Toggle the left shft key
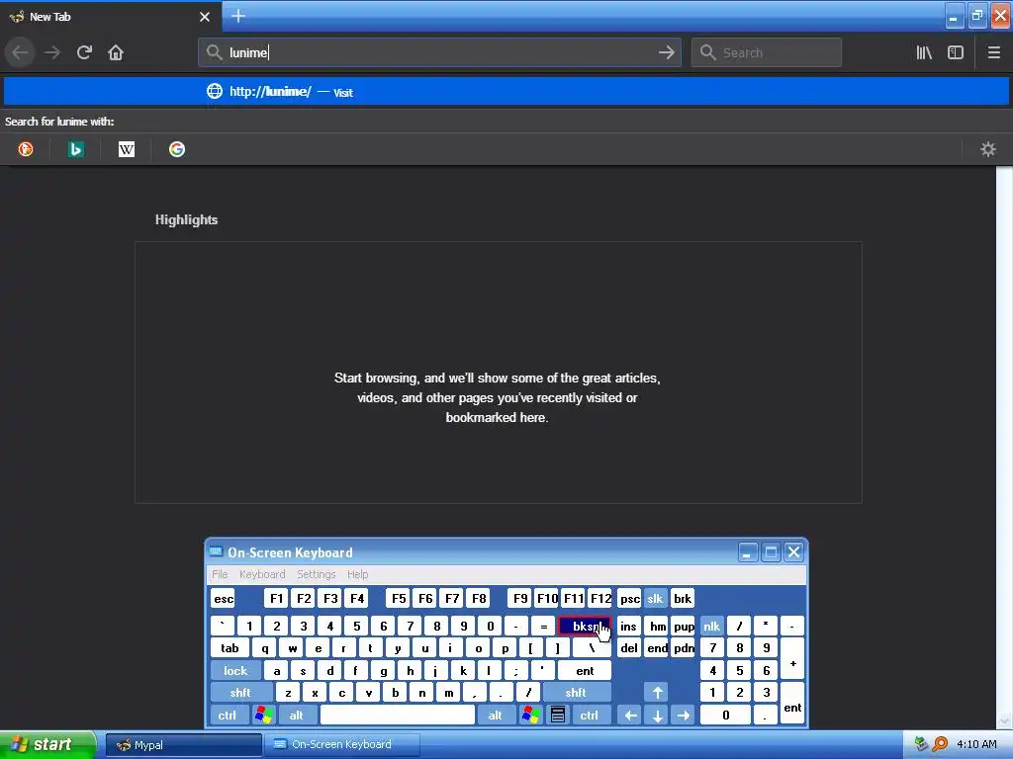This screenshot has height=759, width=1013. tap(239, 693)
